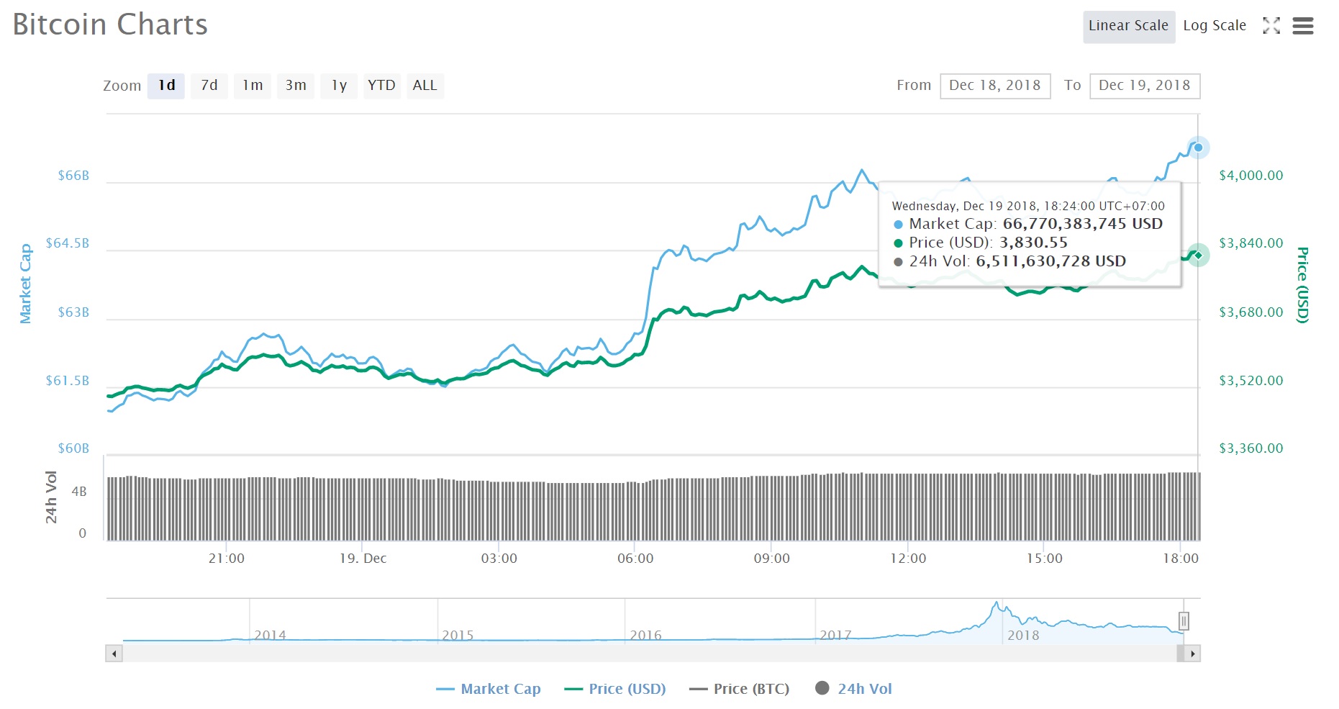Click the 19. Dec time axis label
This screenshot has width=1339, height=709.
[x=363, y=559]
